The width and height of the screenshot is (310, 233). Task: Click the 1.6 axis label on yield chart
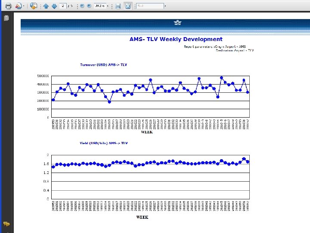(46, 164)
